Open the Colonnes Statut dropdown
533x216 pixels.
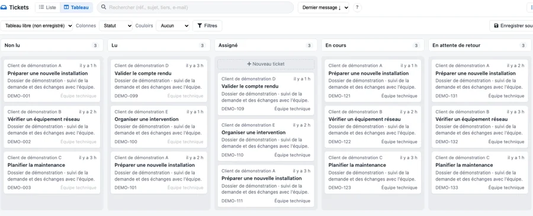pos(115,25)
